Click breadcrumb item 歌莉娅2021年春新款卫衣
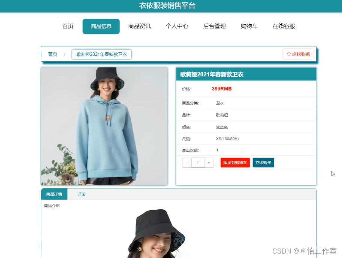The image size is (342, 258). pyautogui.click(x=102, y=54)
